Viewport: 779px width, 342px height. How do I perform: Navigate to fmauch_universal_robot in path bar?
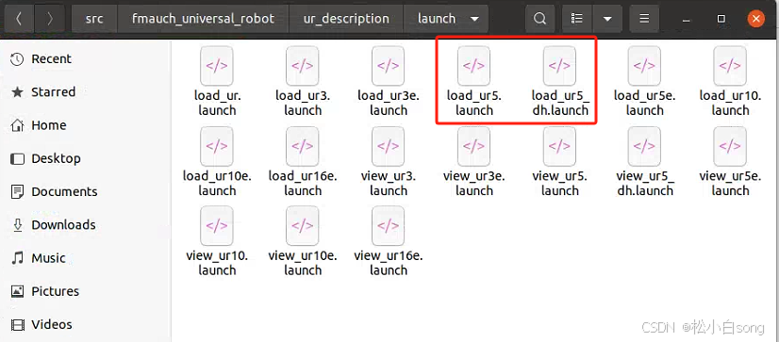coord(203,19)
